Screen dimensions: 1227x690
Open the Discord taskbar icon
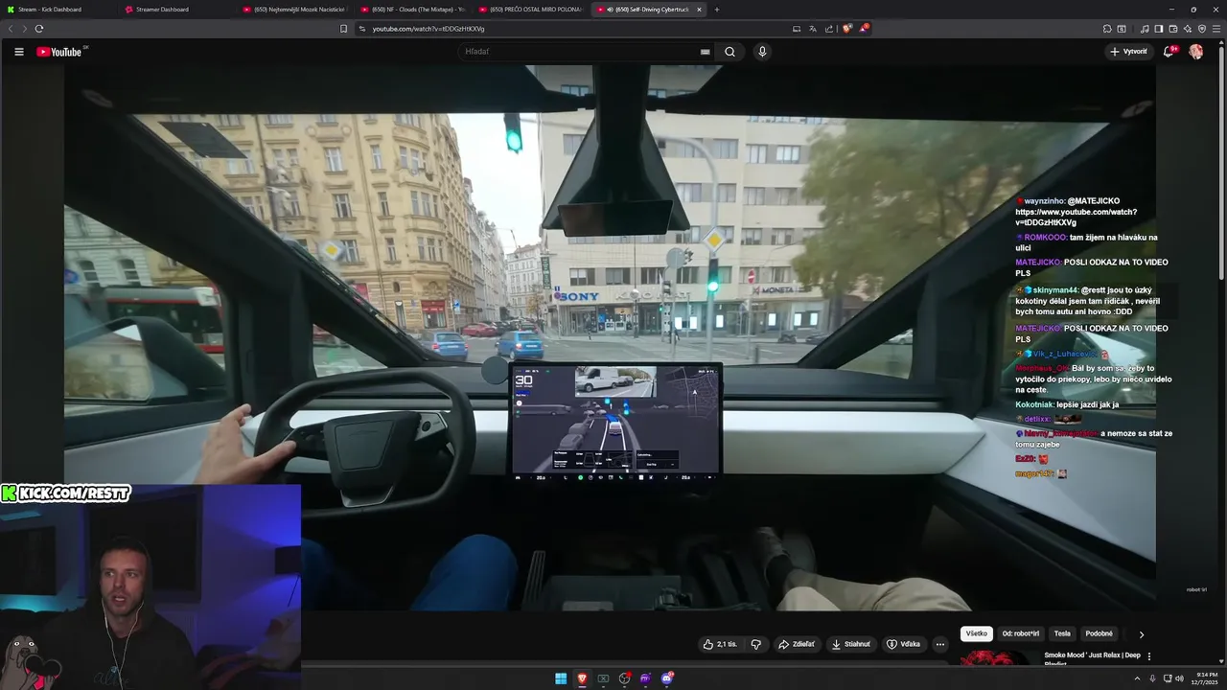coord(667,678)
